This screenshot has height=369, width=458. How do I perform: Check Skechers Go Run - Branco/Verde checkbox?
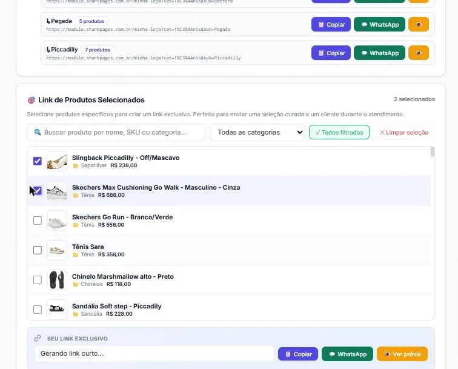pos(38,221)
